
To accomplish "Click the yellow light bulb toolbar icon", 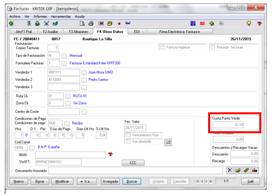I will [249, 23].
